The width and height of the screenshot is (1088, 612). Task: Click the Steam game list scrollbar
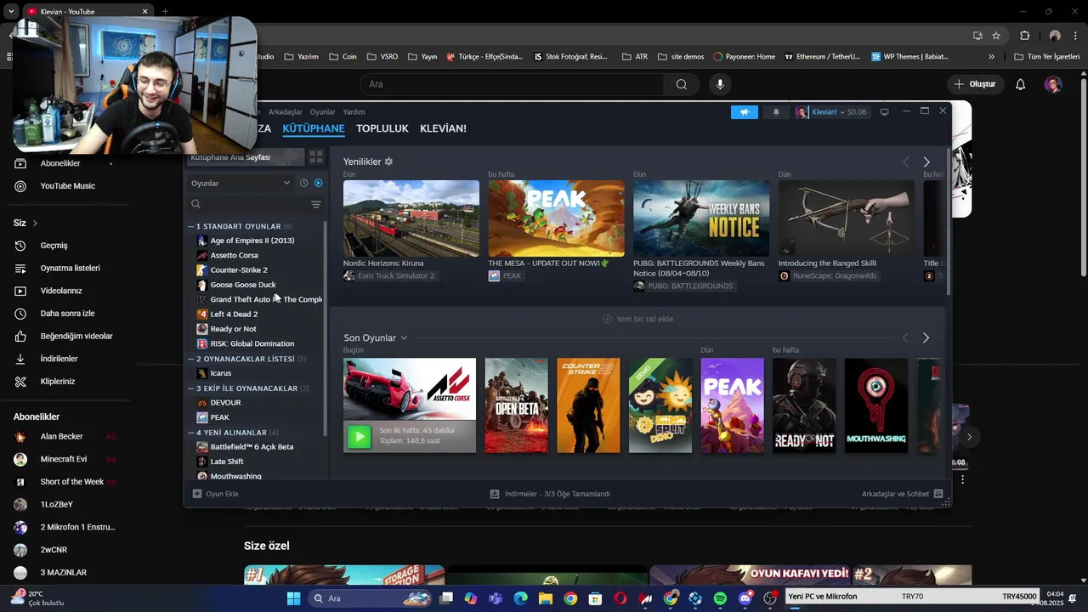click(x=325, y=327)
